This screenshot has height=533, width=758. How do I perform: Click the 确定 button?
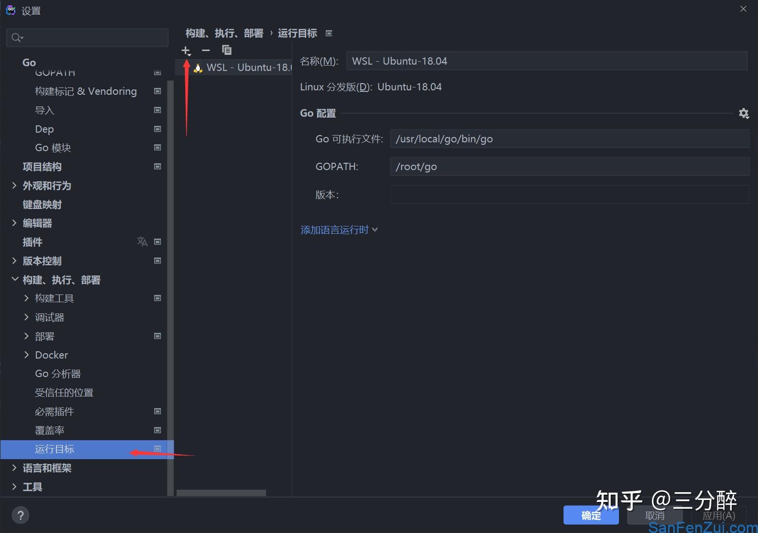(x=591, y=515)
